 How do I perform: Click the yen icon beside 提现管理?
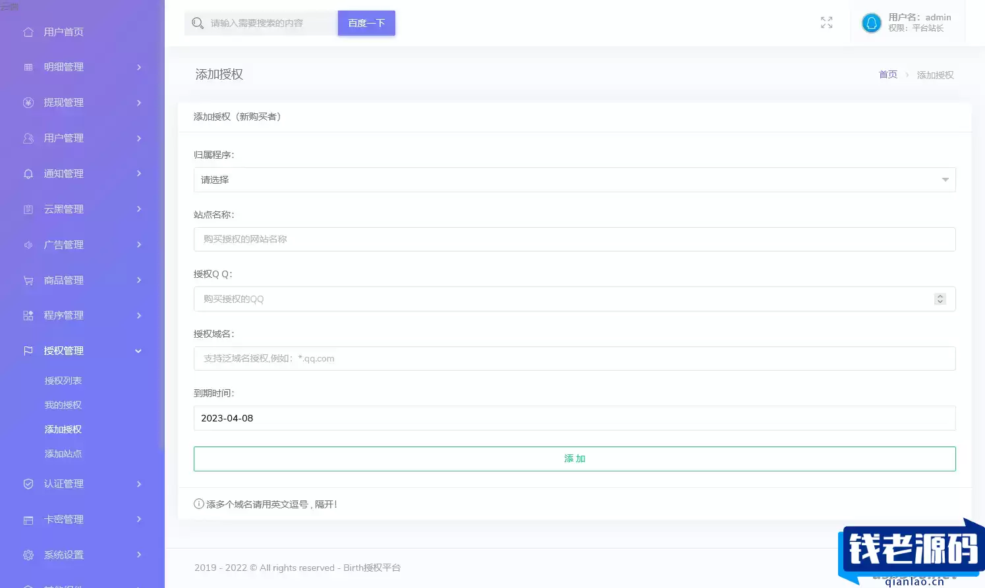pos(28,103)
